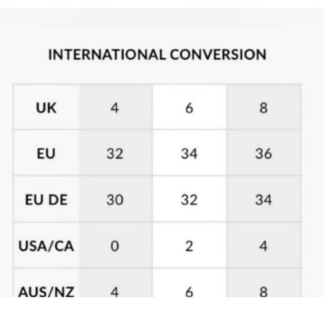Screen dimensions: 324x324
Task: Click the EU DE row label
Action: (x=46, y=200)
